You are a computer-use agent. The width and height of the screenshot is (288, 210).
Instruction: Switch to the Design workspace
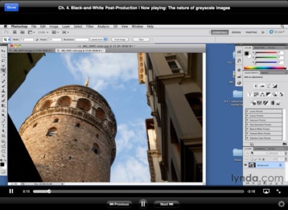click(x=236, y=32)
